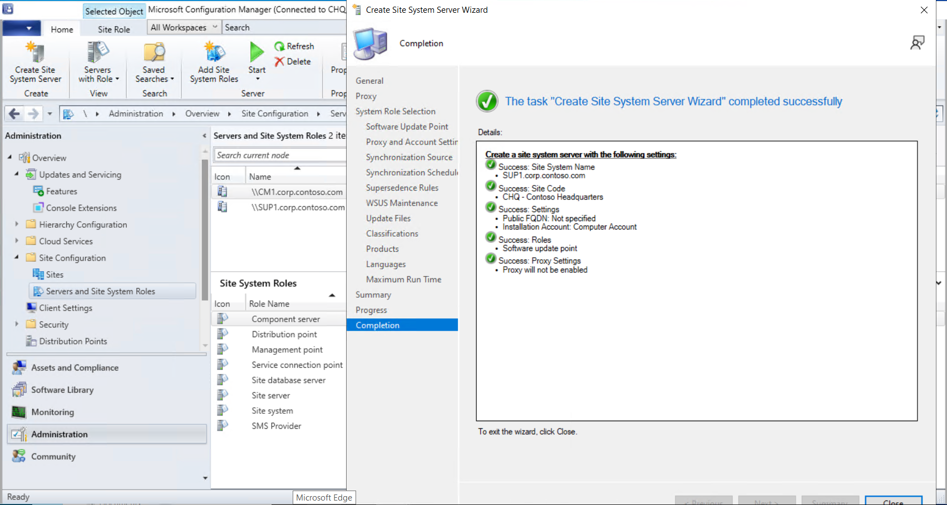
Task: Select the Console Extensions tree node
Action: tap(81, 208)
